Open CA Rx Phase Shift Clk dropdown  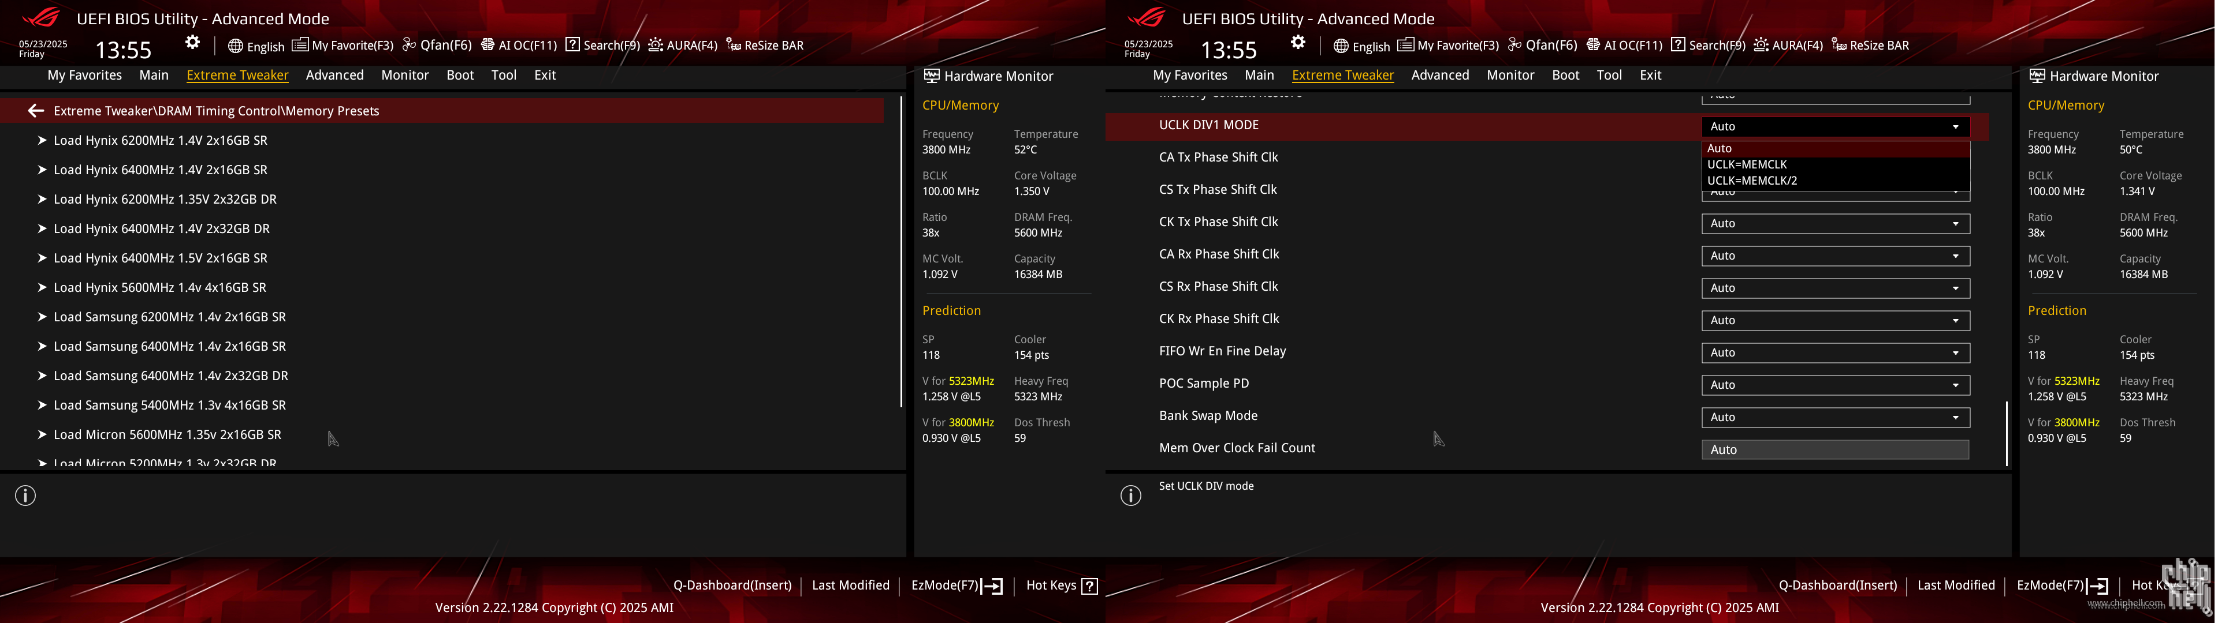(x=1835, y=256)
